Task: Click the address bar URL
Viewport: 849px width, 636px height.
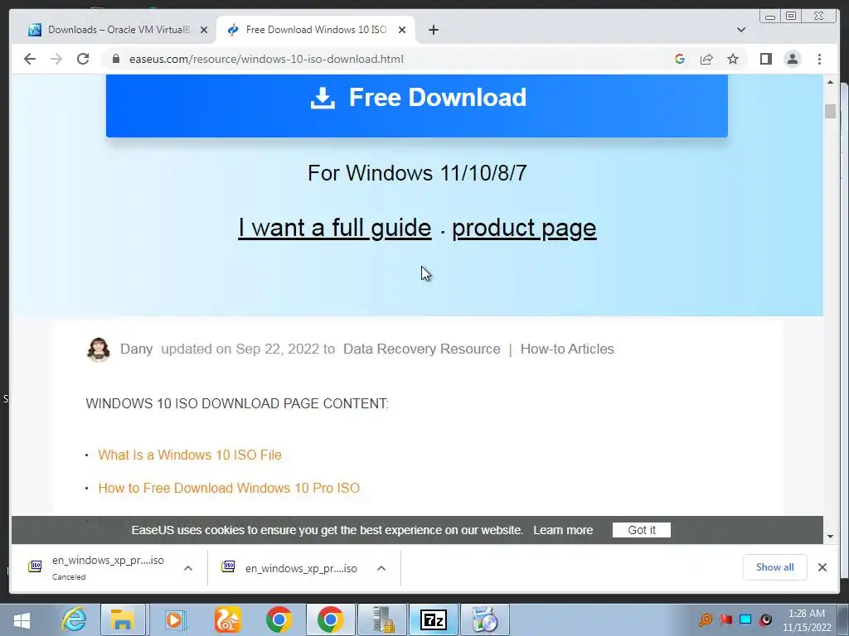Action: click(266, 59)
